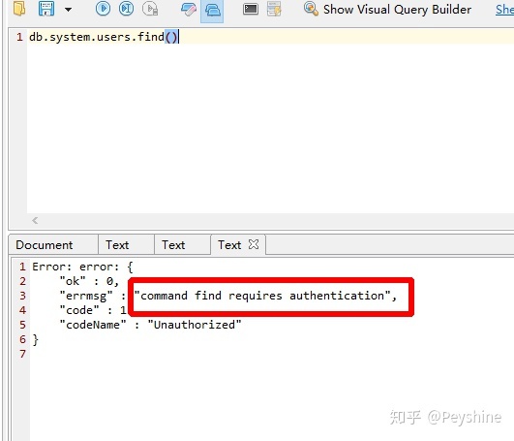Click Show Visual Query Builder label
The height and width of the screenshot is (441, 514).
397,10
